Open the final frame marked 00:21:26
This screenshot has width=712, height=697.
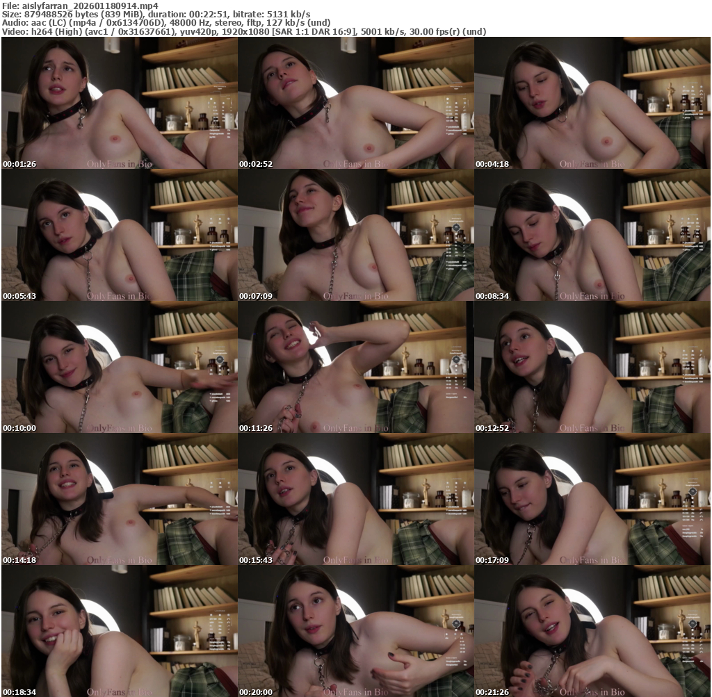(x=592, y=631)
